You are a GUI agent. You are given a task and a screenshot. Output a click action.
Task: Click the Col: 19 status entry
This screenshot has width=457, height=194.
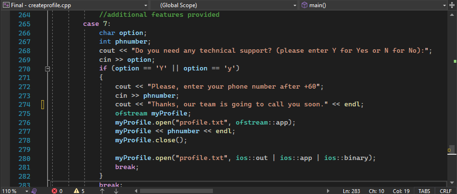pos(401,191)
